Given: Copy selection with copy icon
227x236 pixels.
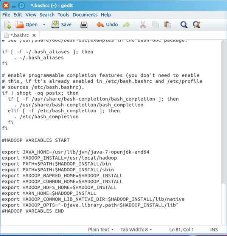Looking at the screenshot, I should [x=155, y=25].
